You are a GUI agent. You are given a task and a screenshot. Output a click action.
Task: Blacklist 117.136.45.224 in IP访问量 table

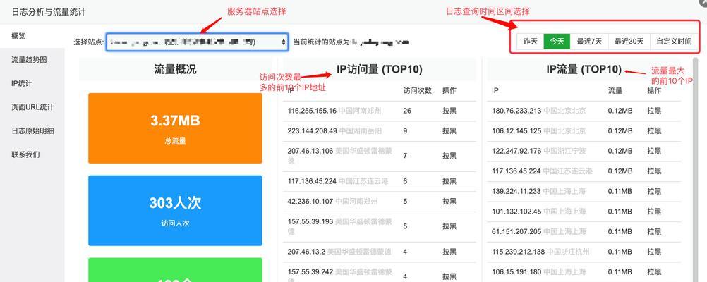pos(449,181)
